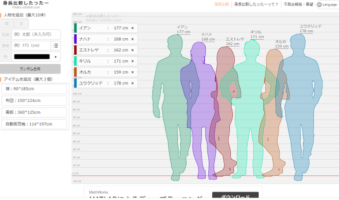Click the ad's ダウンロード button
The width and height of the screenshot is (339, 200).
(x=235, y=195)
